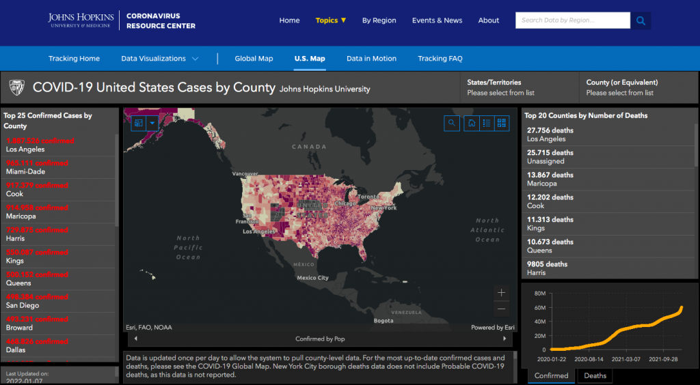
Task: Click the blue search magnifier button
Action: pos(641,20)
